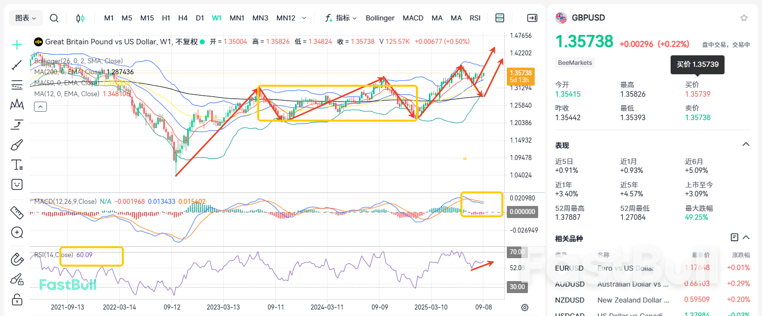Open chart settings via gear icon
The height and width of the screenshot is (316, 762).
(524, 308)
